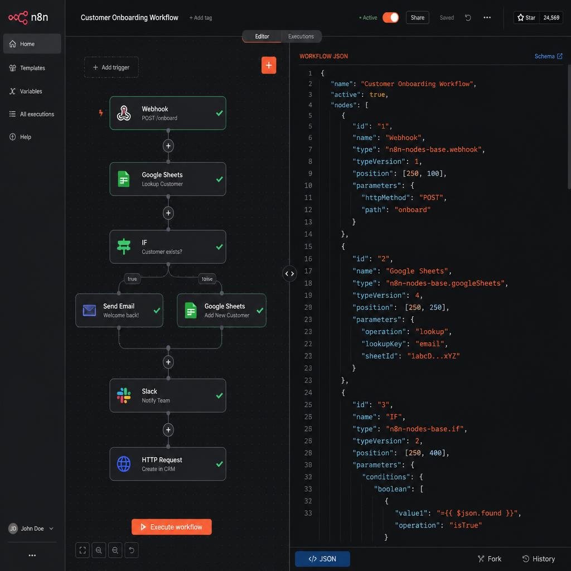
Task: Click the JSON view button
Action: [322, 559]
